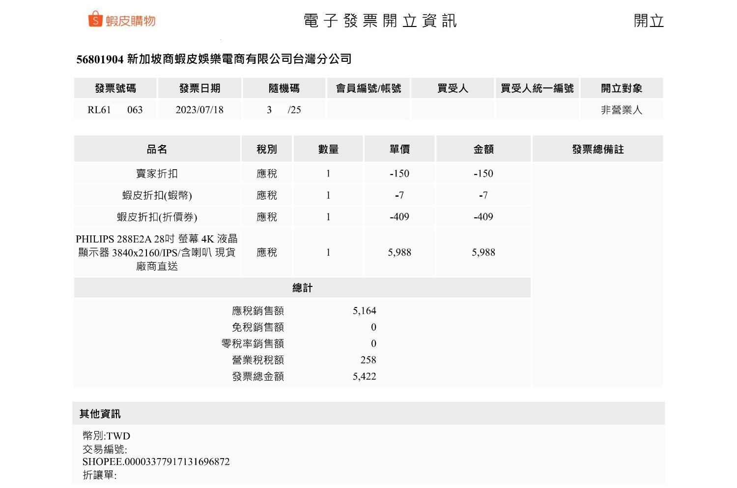Select the company name with tax ID 56801904

tap(214, 59)
